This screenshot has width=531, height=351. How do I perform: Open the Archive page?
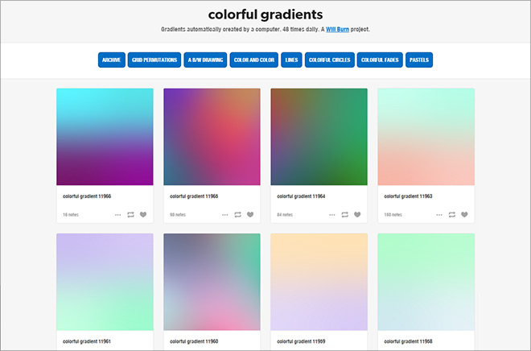pyautogui.click(x=111, y=60)
